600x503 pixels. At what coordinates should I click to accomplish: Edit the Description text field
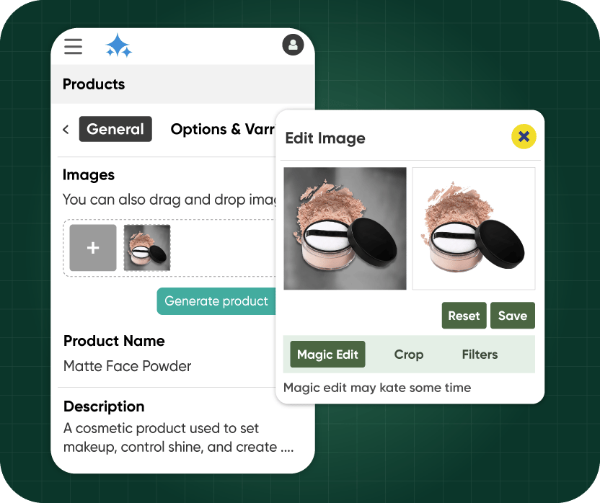coord(178,437)
